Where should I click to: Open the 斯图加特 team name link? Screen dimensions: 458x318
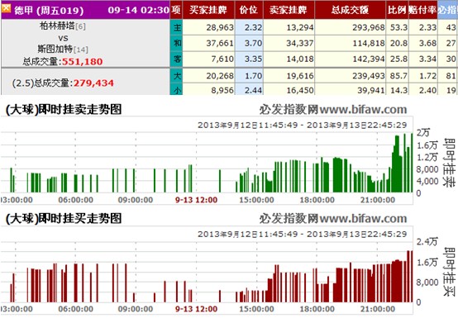click(55, 49)
